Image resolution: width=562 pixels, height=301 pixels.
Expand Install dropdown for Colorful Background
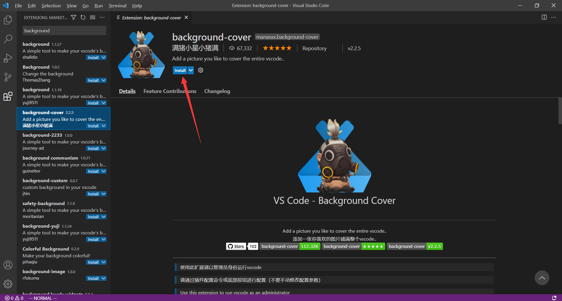click(104, 262)
